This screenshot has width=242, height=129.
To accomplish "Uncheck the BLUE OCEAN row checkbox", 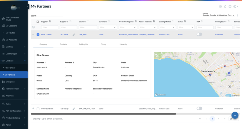I will click(x=38, y=34).
